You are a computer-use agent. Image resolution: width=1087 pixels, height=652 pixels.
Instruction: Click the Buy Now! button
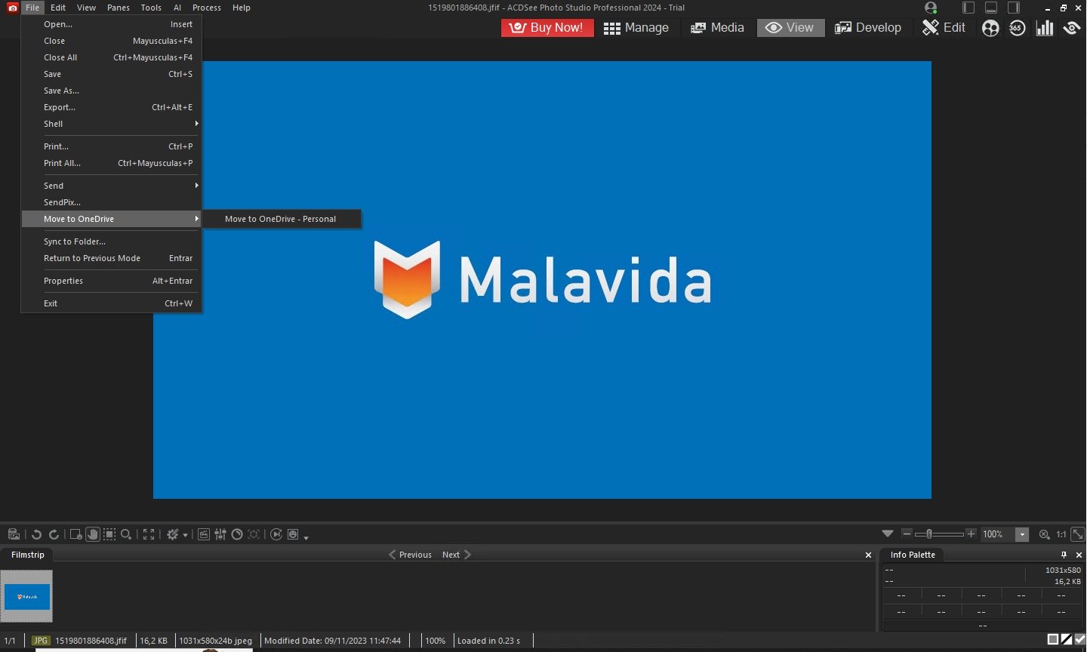coord(547,28)
